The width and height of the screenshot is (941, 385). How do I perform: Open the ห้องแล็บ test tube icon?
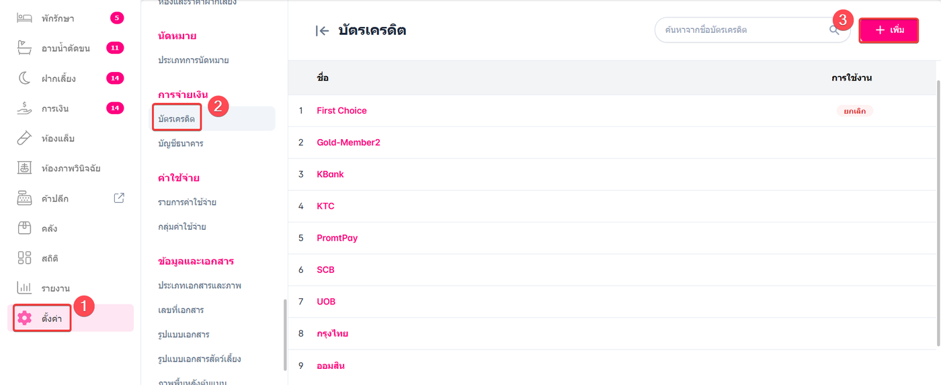click(24, 138)
